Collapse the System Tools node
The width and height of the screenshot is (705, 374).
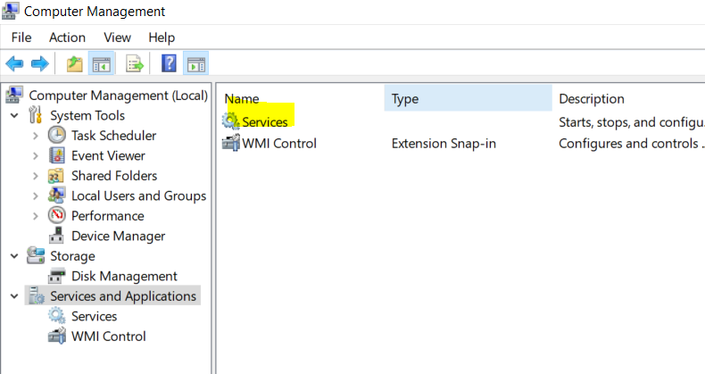pos(14,115)
